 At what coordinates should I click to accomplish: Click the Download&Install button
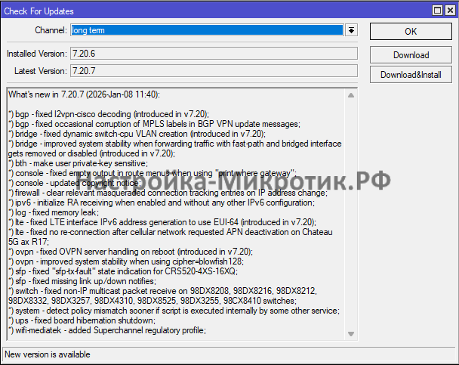pos(411,75)
